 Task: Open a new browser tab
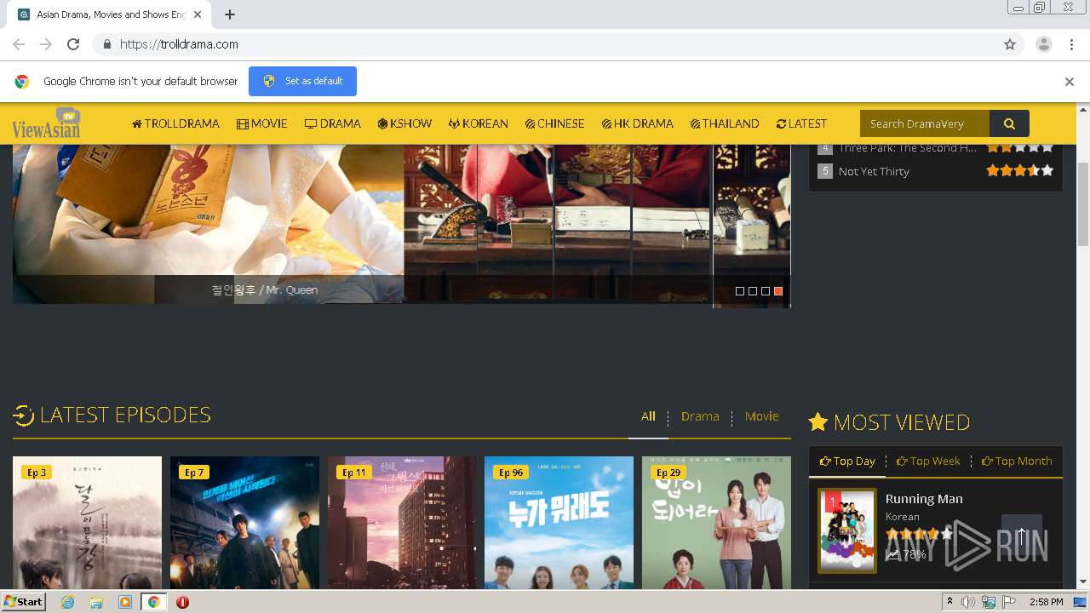click(230, 14)
